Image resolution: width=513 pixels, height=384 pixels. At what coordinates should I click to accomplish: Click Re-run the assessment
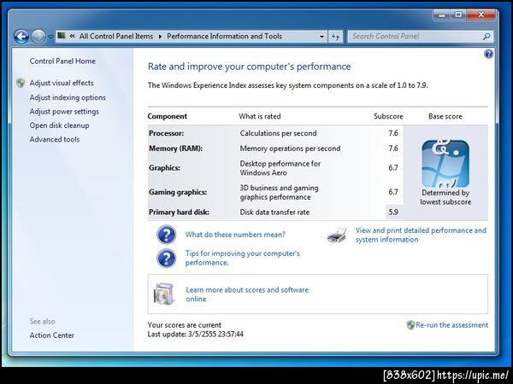pyautogui.click(x=451, y=325)
